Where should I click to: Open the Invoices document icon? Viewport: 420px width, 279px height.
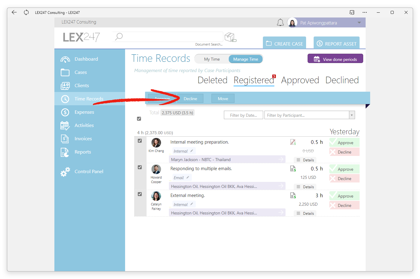65,139
